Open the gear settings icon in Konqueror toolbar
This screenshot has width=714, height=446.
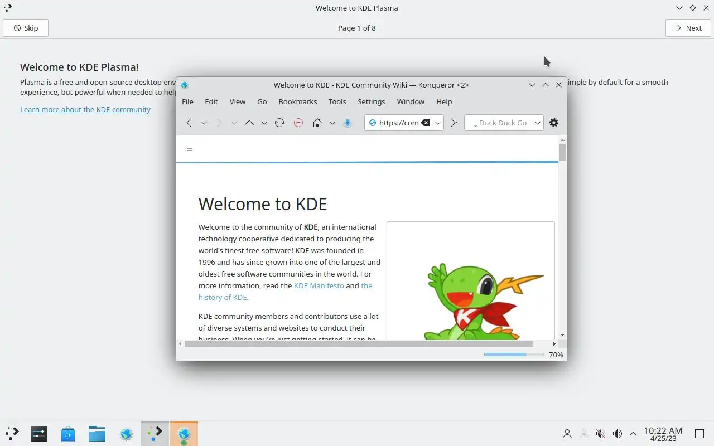pos(554,123)
